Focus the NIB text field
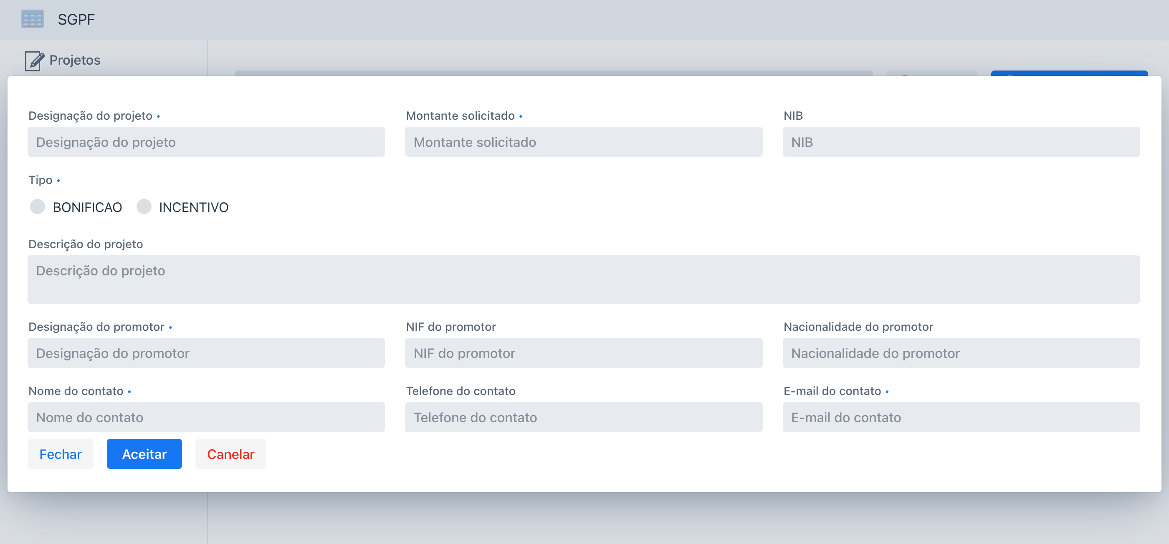Screen dimensions: 1169x544 coord(961,142)
